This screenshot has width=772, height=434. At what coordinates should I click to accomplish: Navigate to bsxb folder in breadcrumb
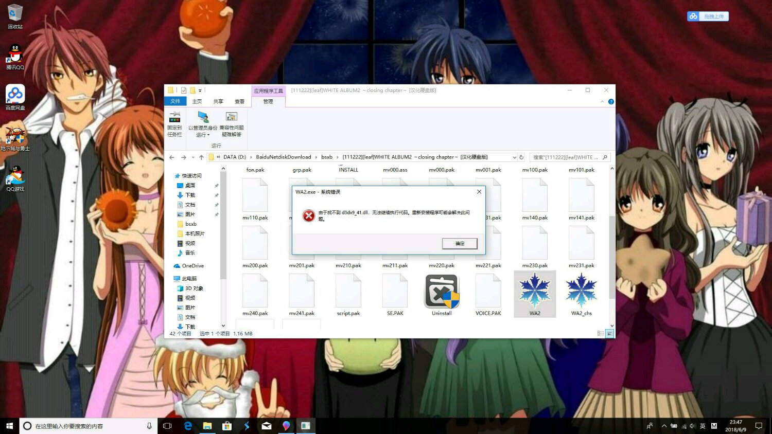click(327, 157)
